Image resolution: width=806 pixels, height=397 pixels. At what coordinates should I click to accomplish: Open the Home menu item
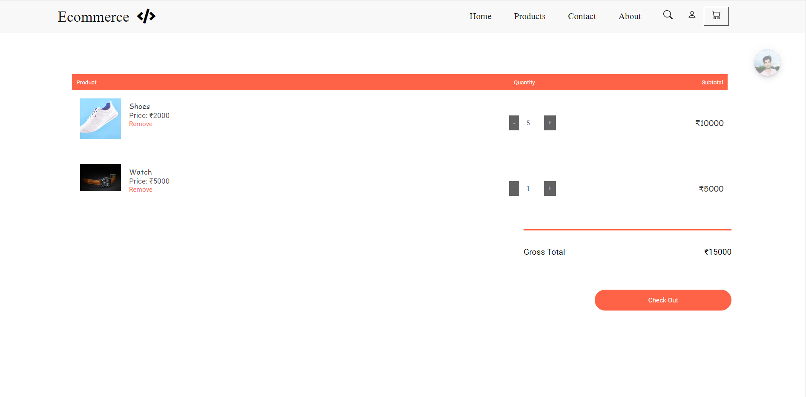[480, 16]
